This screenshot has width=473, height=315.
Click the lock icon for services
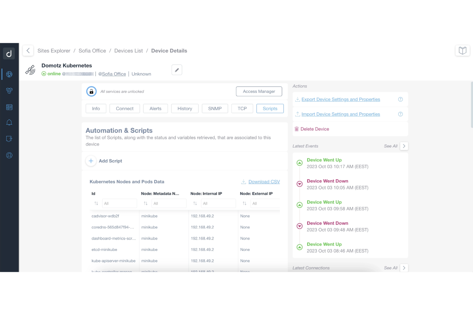click(91, 92)
